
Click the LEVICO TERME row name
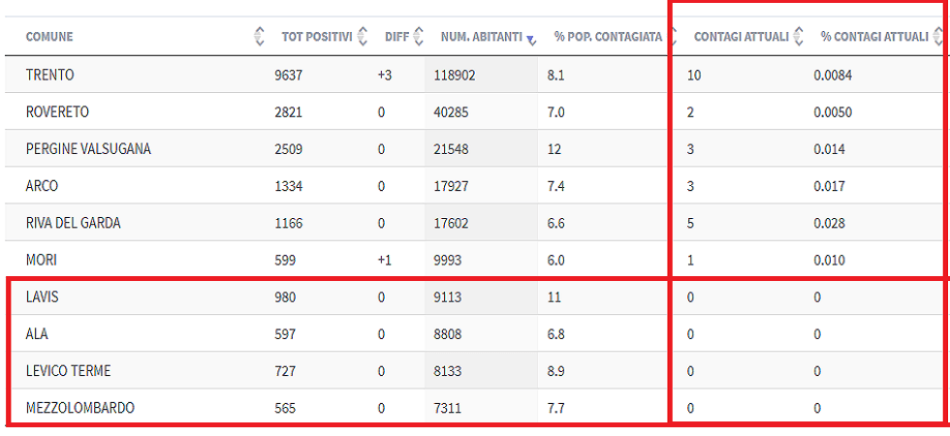[x=68, y=371]
